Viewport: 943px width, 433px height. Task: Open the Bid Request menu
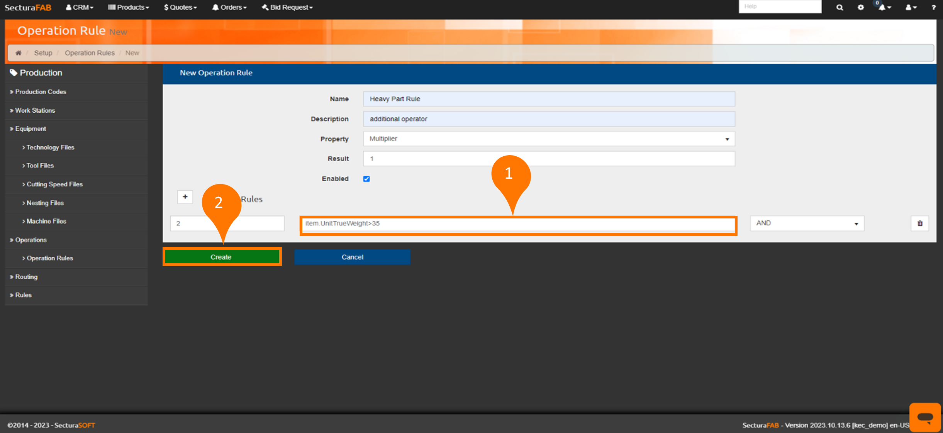tap(287, 7)
